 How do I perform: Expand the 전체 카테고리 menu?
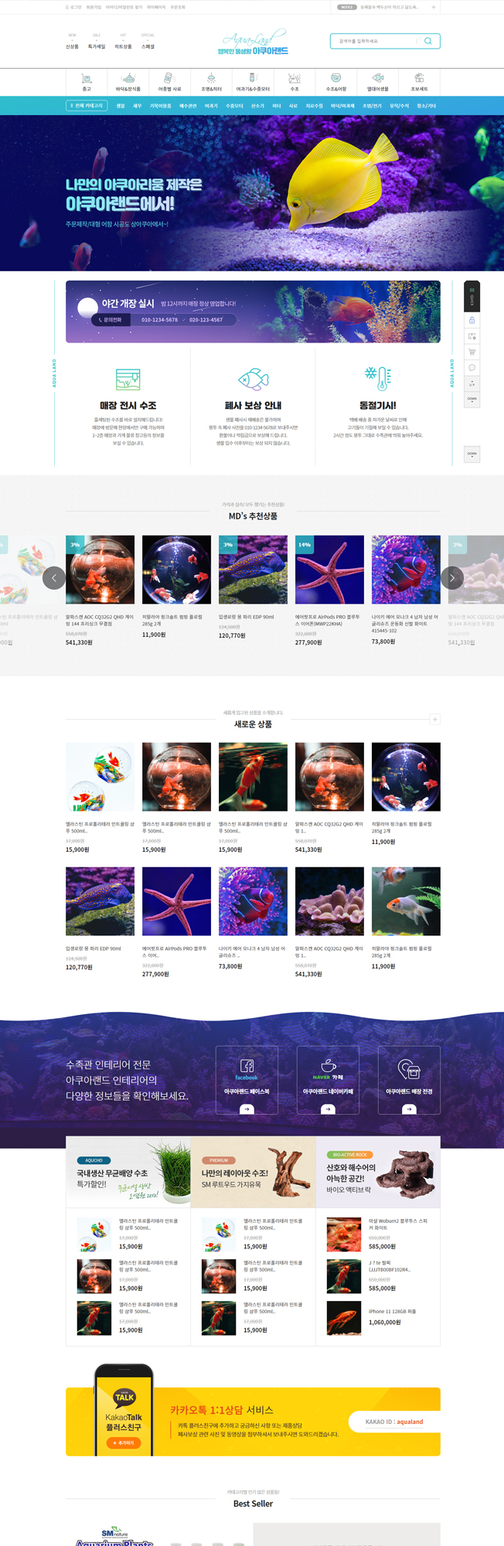pos(86,106)
